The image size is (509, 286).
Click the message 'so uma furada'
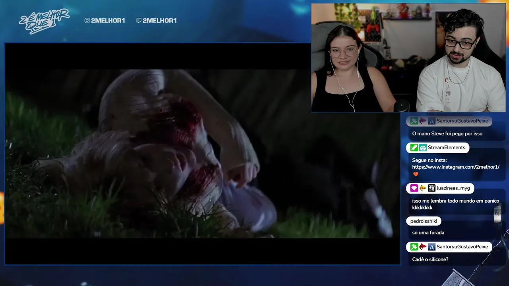(x=428, y=233)
